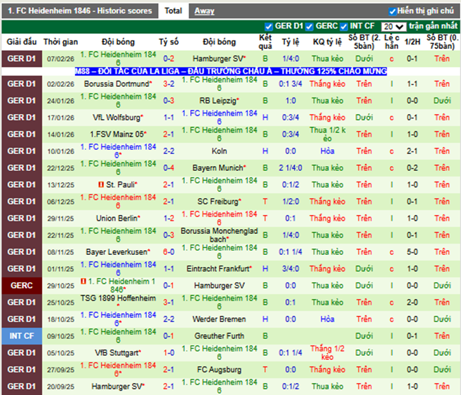
Task: Open Eintracht Frankfurt team link
Action: (x=218, y=268)
